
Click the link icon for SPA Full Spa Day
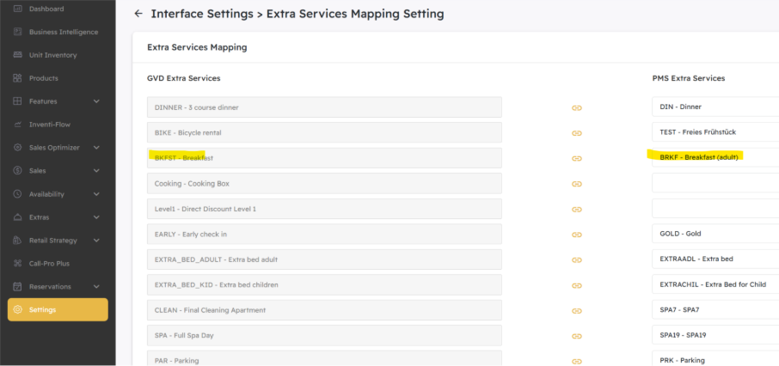tap(577, 336)
